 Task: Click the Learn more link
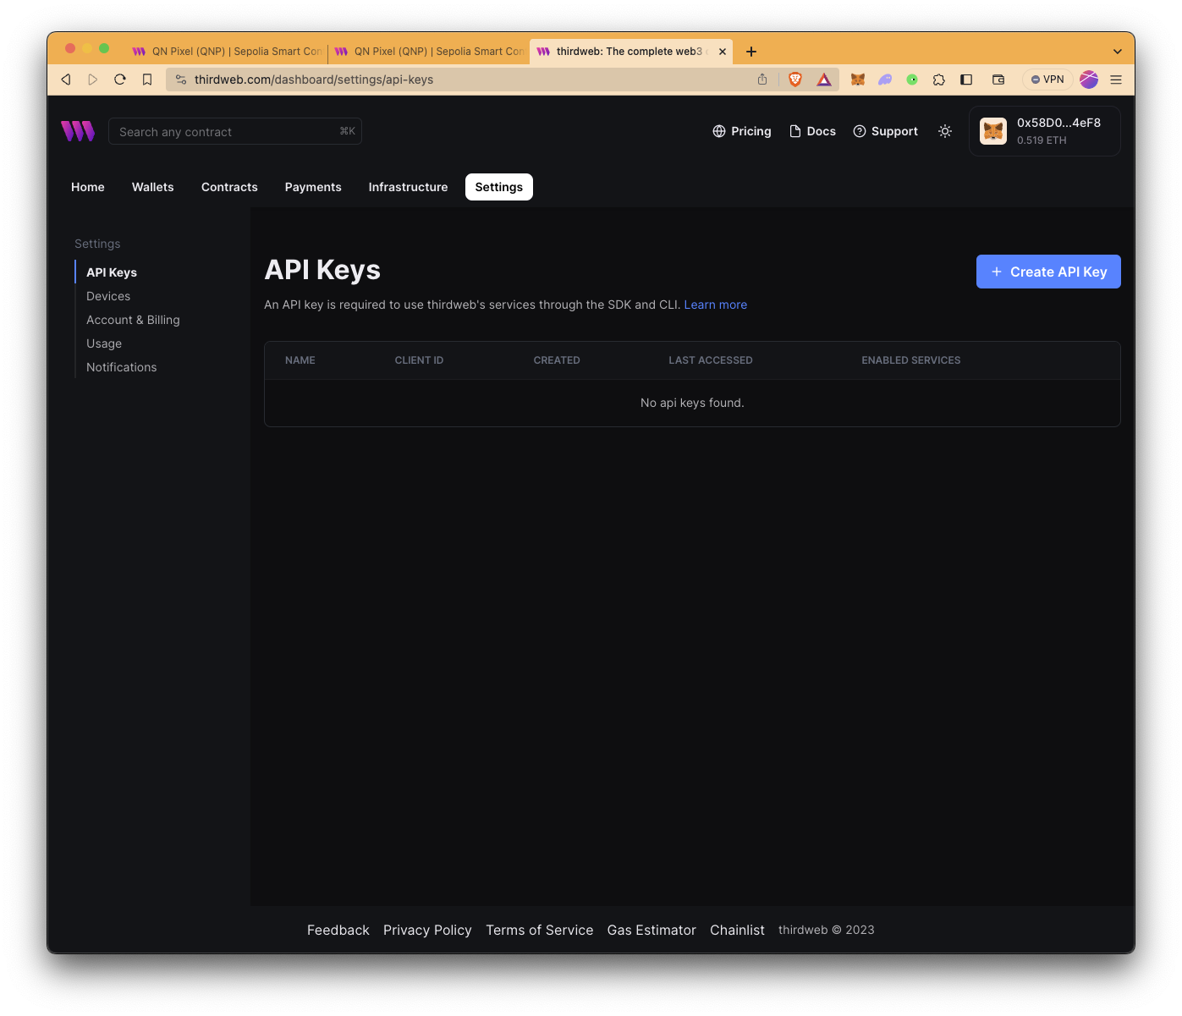click(716, 305)
